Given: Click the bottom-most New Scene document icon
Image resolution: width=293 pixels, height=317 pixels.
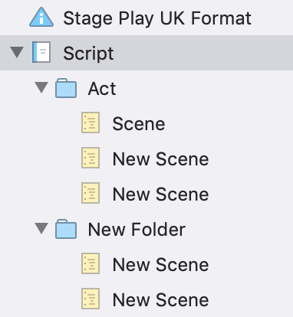Looking at the screenshot, I should [91, 299].
